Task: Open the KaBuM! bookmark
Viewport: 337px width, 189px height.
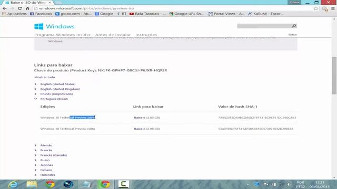Action: click(x=265, y=14)
